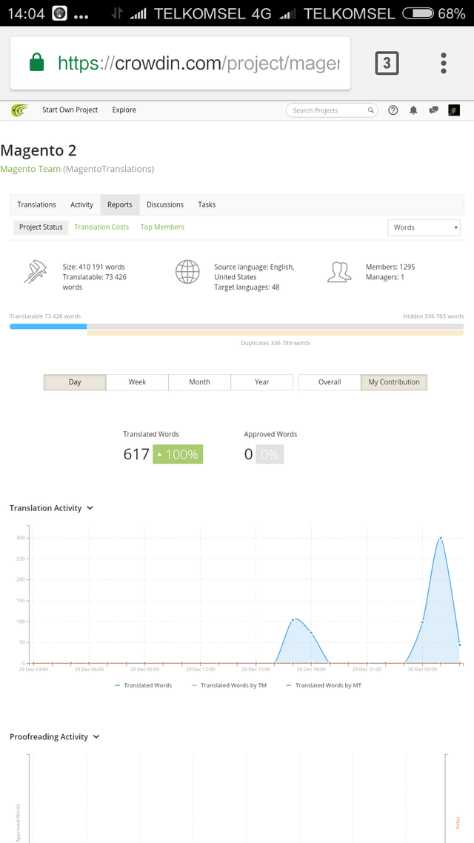
Task: Switch to the Translations tab
Action: tap(36, 205)
